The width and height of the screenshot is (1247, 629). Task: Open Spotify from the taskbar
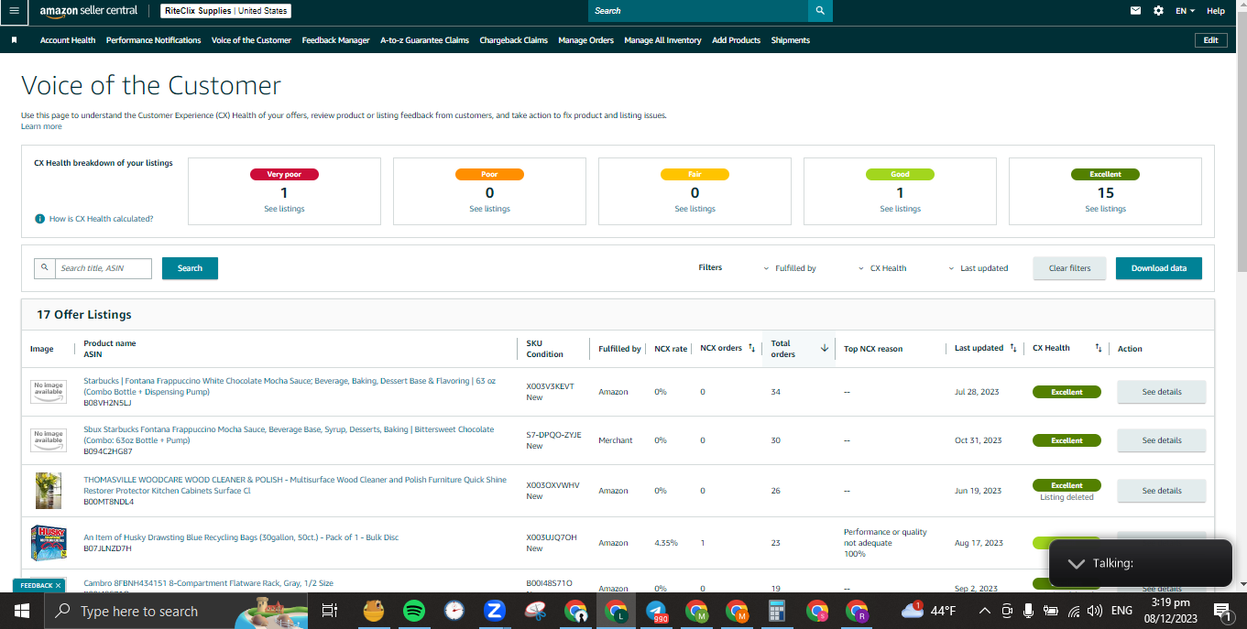click(413, 611)
